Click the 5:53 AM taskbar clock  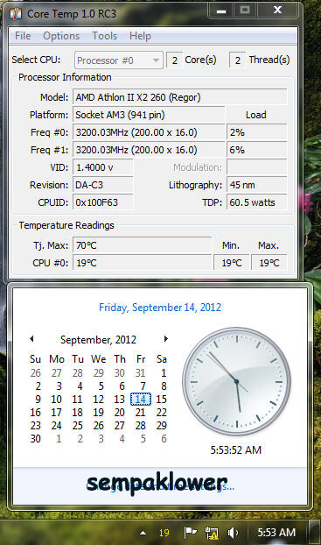pyautogui.click(x=276, y=532)
